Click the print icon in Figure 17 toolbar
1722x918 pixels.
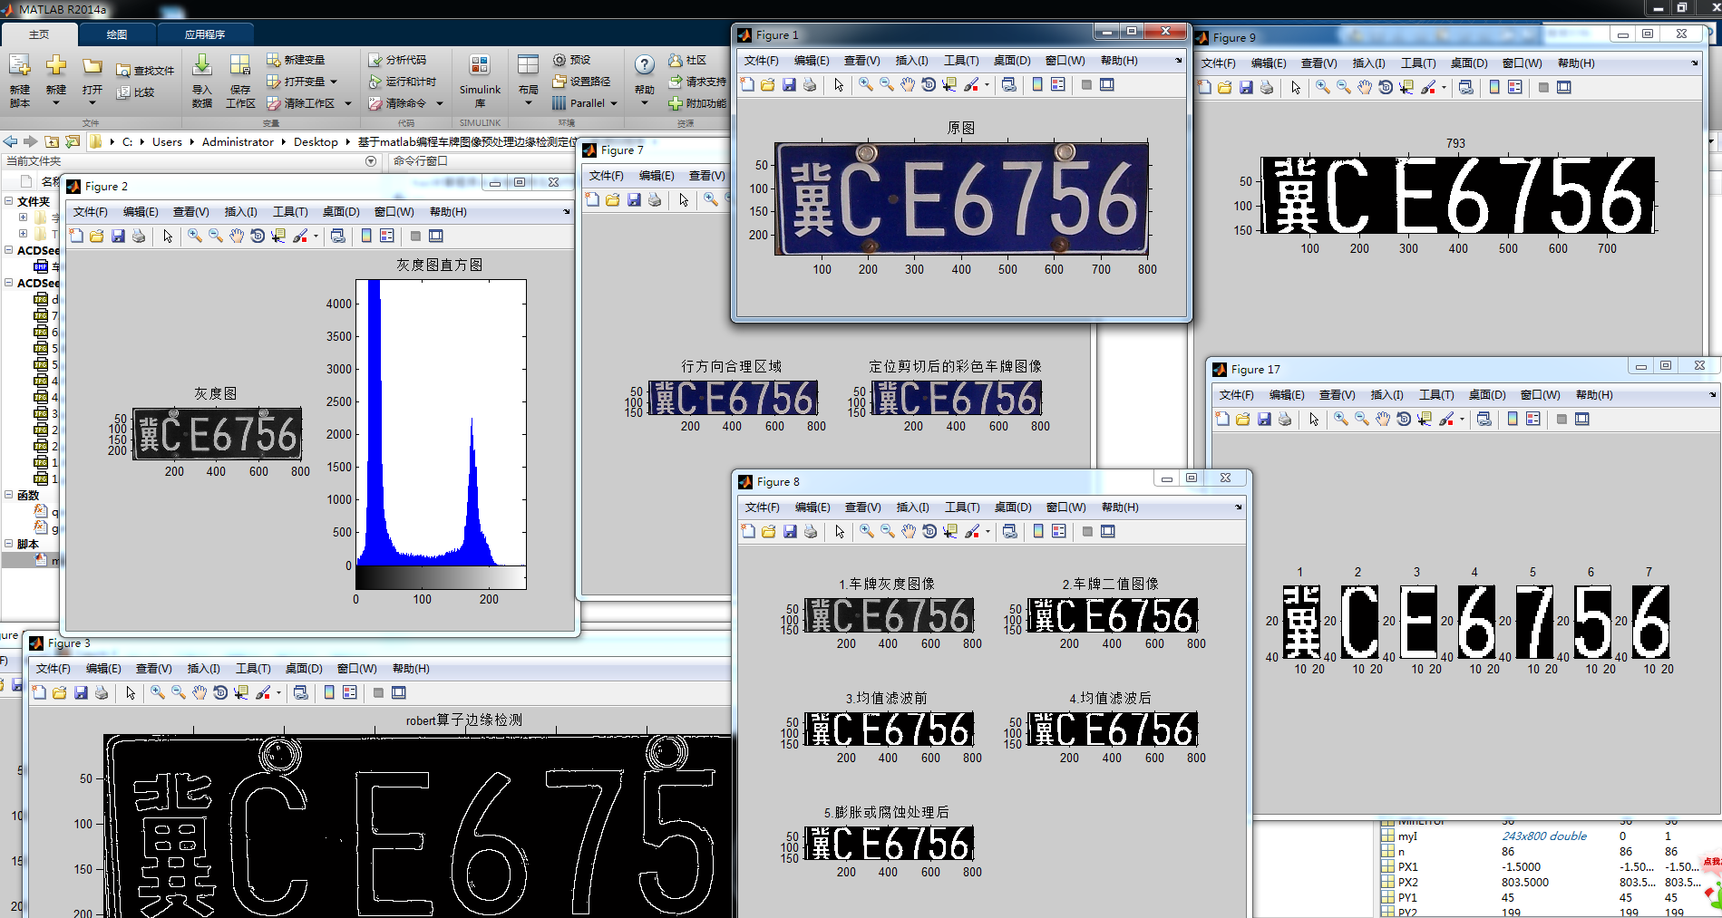[x=1285, y=419]
